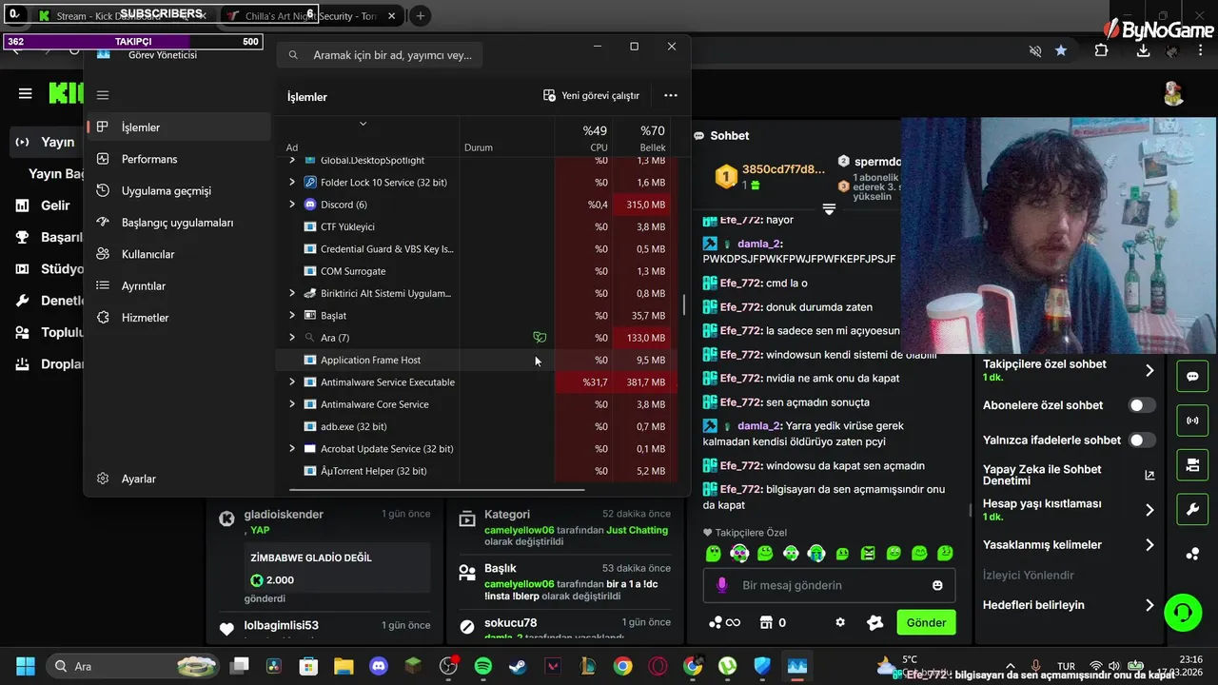1218x685 pixels.
Task: Expand the Folder Lock 10 Service row
Action: point(292,182)
